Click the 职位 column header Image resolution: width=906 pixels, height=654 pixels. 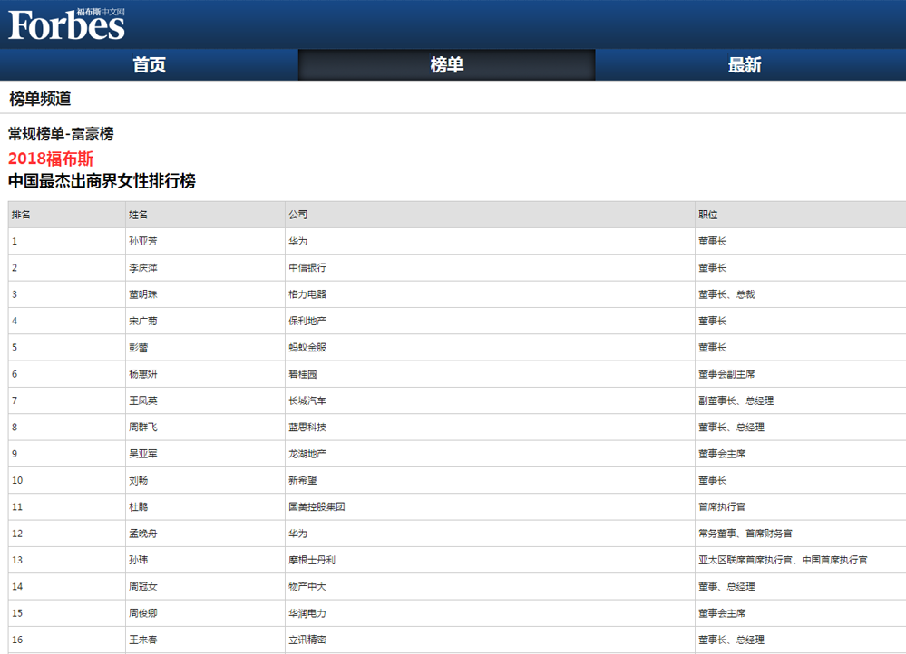[706, 215]
